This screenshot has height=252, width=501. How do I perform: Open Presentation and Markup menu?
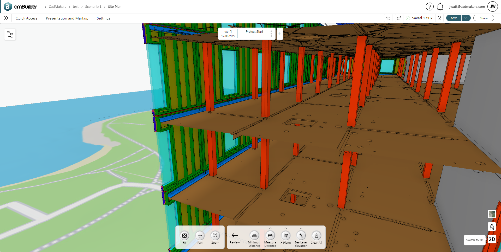coord(67,18)
